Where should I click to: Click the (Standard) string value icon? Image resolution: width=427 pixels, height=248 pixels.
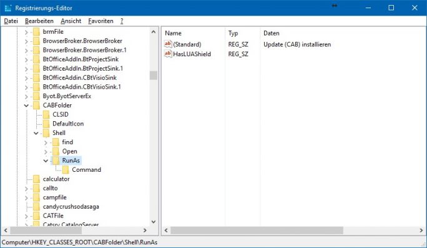[x=168, y=44]
